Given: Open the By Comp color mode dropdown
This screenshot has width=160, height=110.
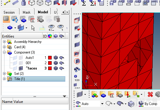Looking at the screenshot, I should [149, 104].
